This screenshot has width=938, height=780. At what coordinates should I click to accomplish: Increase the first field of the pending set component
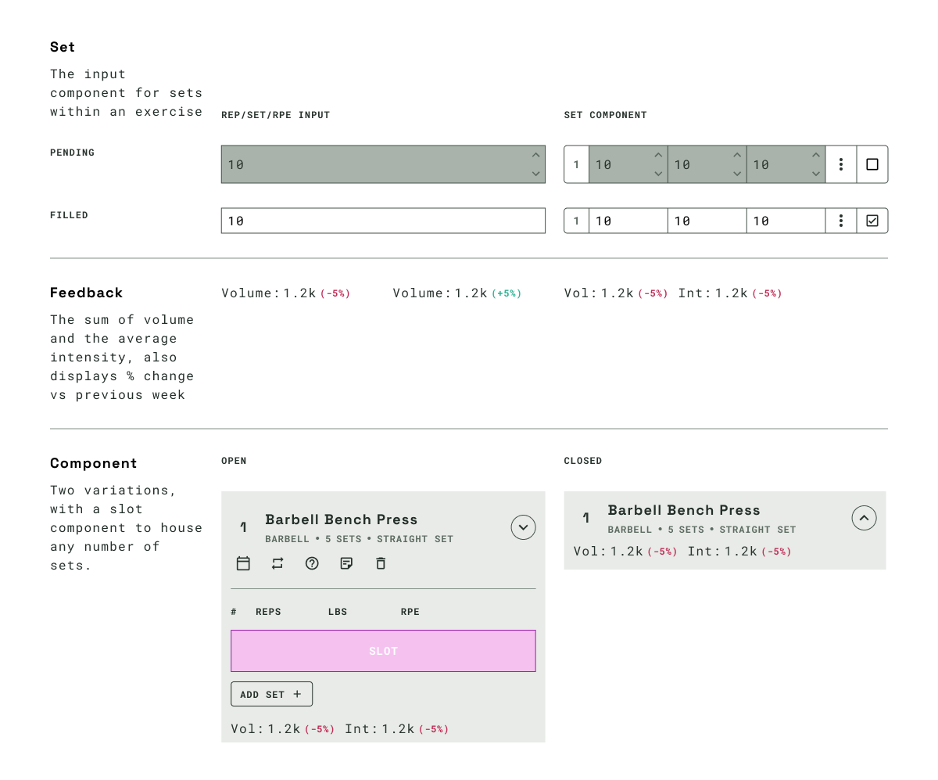(x=658, y=156)
